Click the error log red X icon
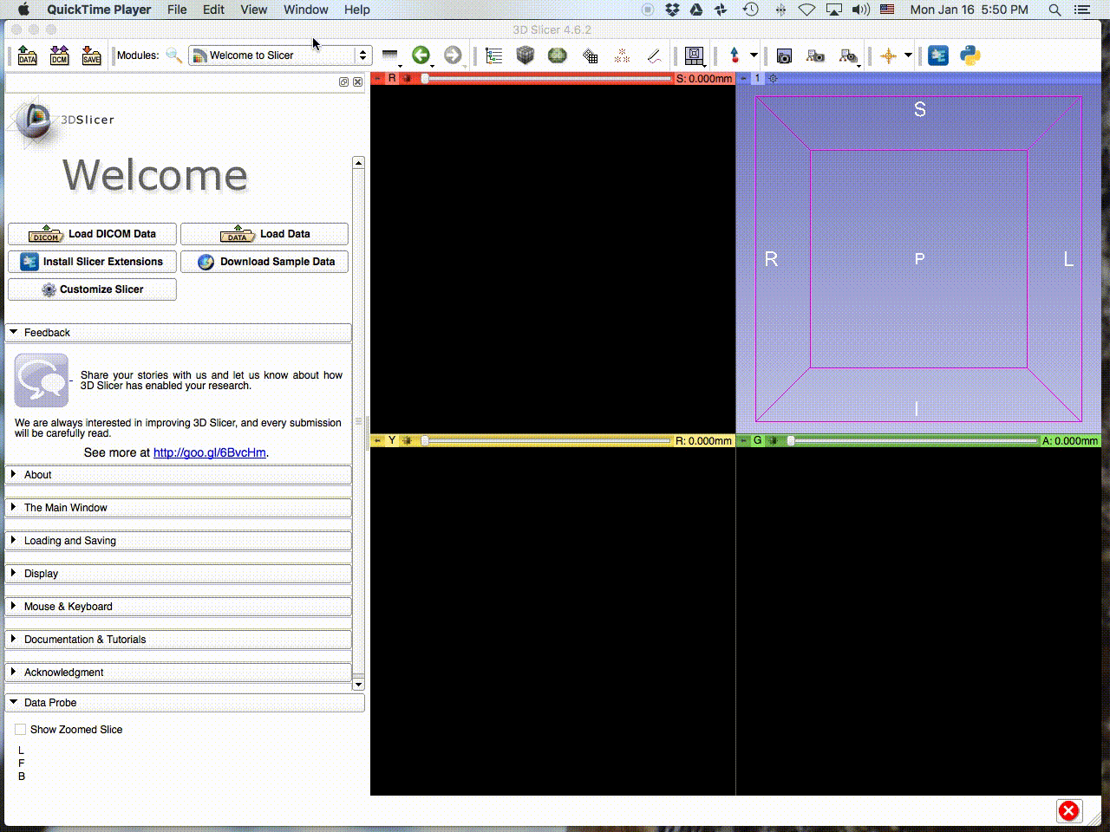1110x832 pixels. (x=1068, y=810)
